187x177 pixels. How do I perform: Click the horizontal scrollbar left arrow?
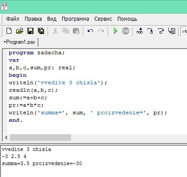tap(6, 138)
